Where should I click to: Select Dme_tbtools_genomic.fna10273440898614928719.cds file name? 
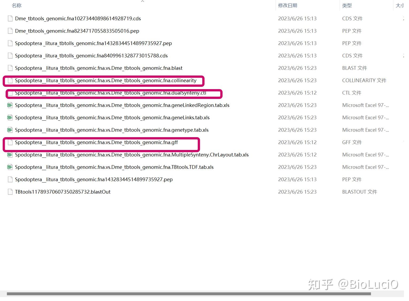pyautogui.click(x=78, y=18)
